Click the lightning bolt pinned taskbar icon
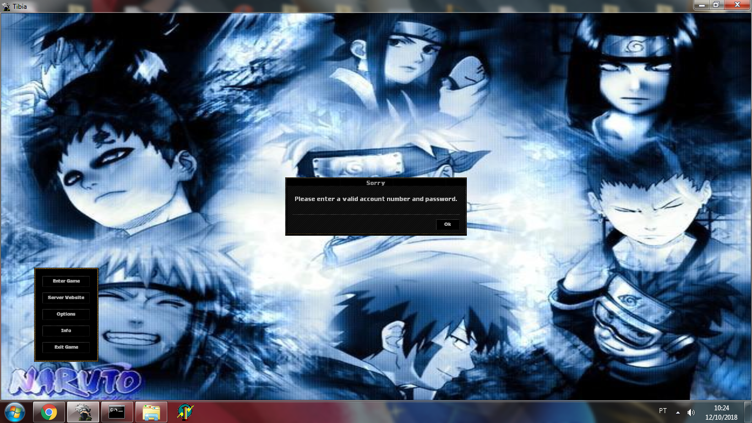The width and height of the screenshot is (752, 423). (185, 412)
